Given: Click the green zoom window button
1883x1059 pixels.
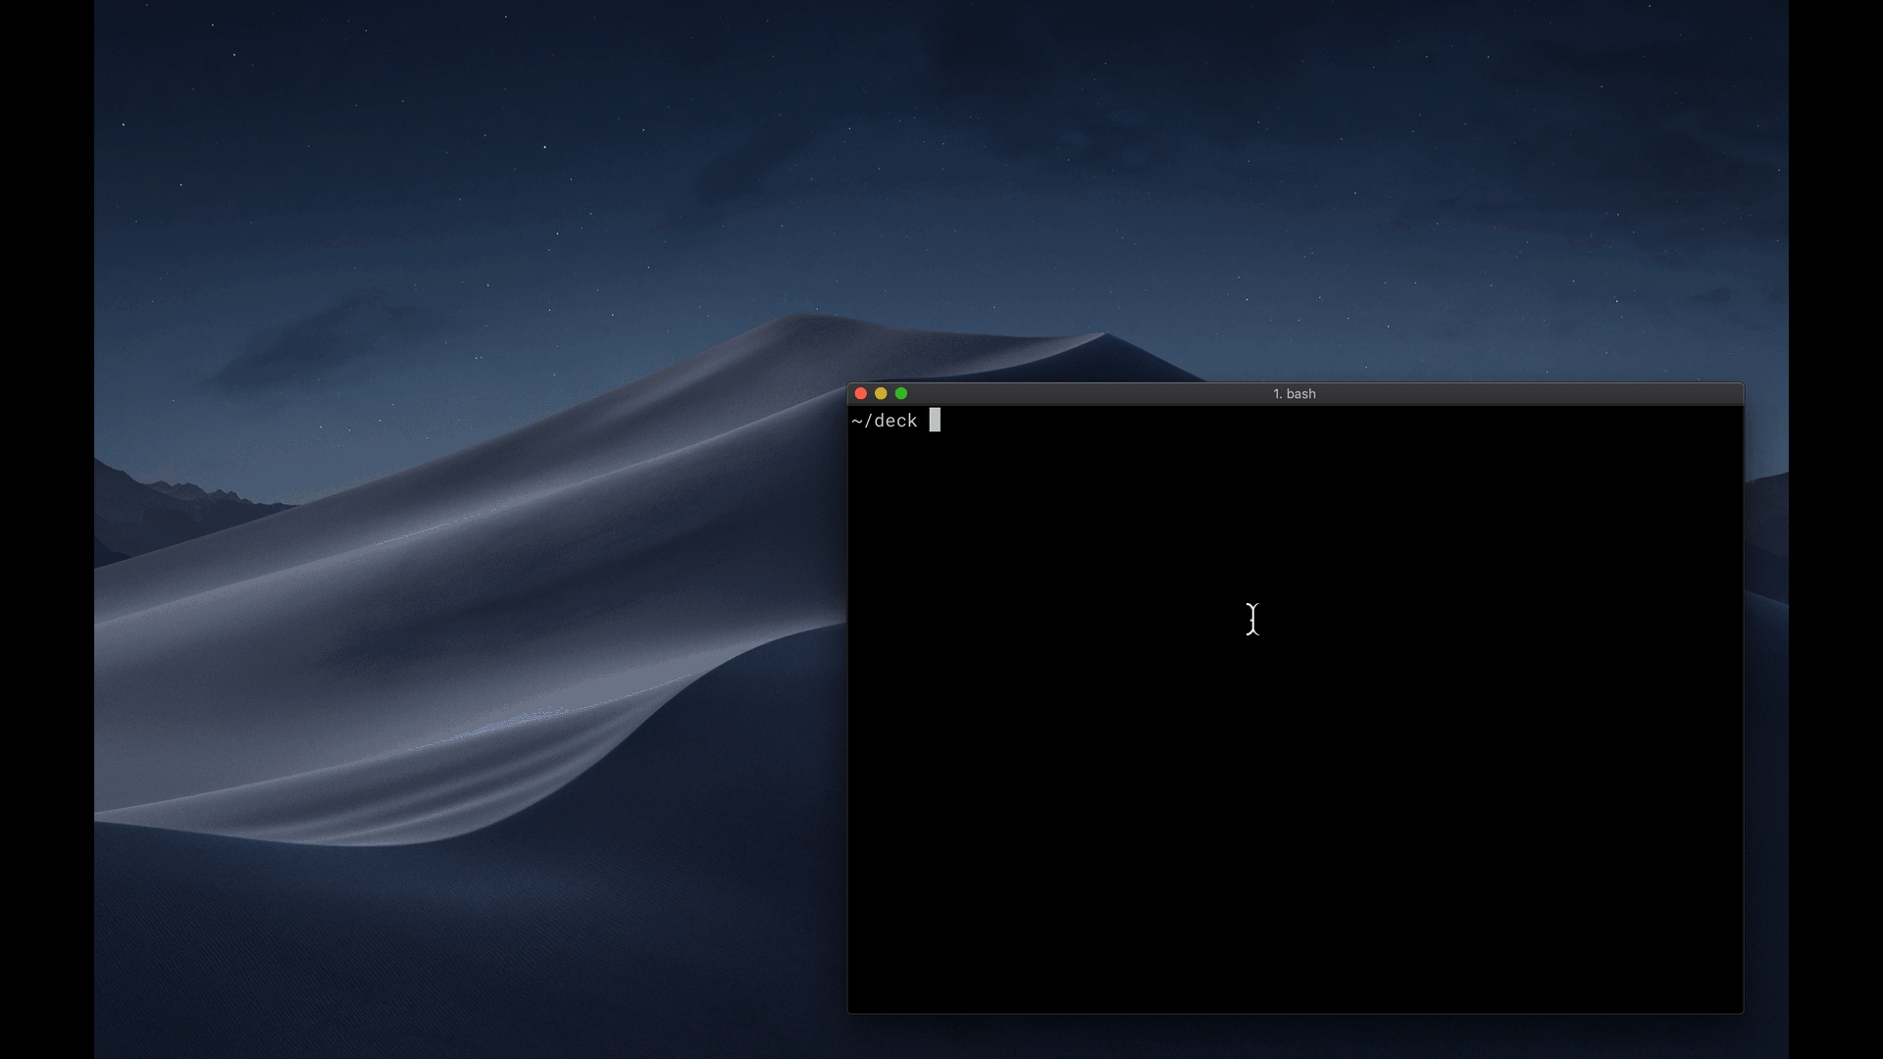Looking at the screenshot, I should point(901,393).
